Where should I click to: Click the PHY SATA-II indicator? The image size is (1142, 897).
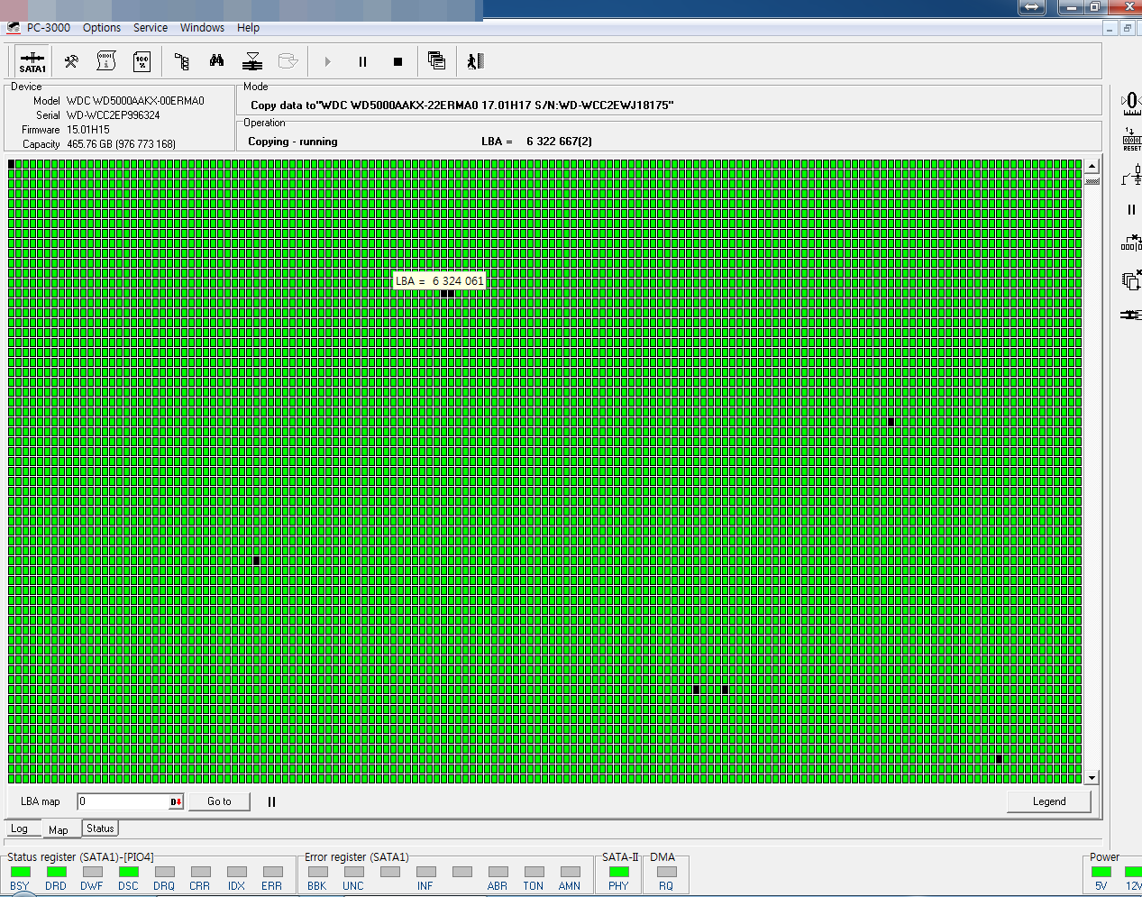[x=618, y=872]
